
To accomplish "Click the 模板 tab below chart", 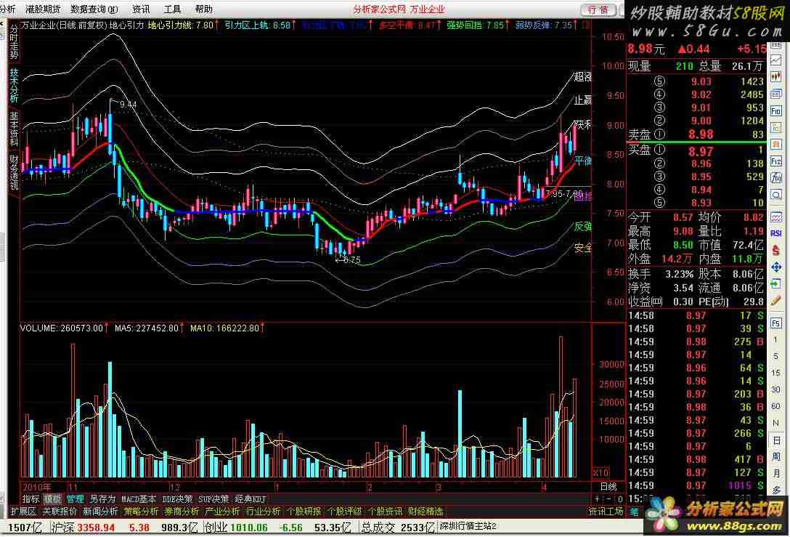I will pos(52,499).
